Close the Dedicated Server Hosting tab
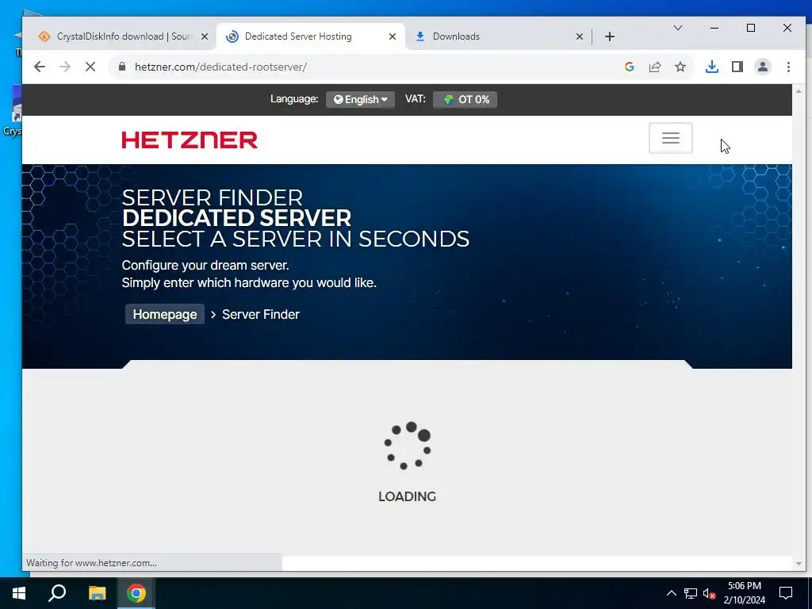 tap(393, 36)
